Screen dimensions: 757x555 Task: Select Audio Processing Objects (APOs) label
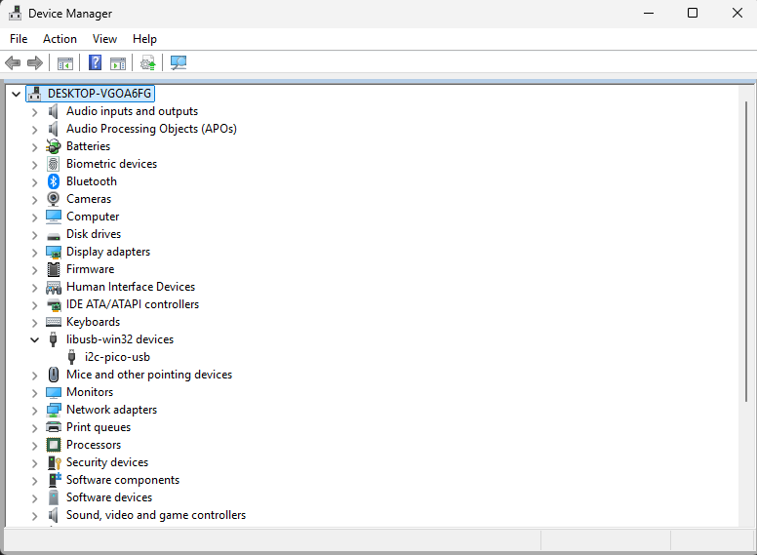(151, 129)
